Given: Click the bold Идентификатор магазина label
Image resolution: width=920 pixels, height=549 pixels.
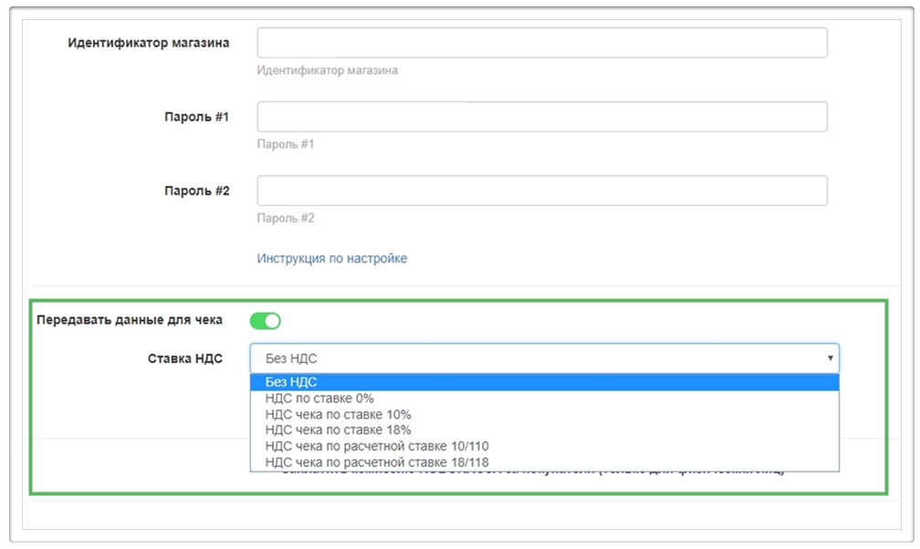Looking at the screenshot, I should tap(149, 43).
